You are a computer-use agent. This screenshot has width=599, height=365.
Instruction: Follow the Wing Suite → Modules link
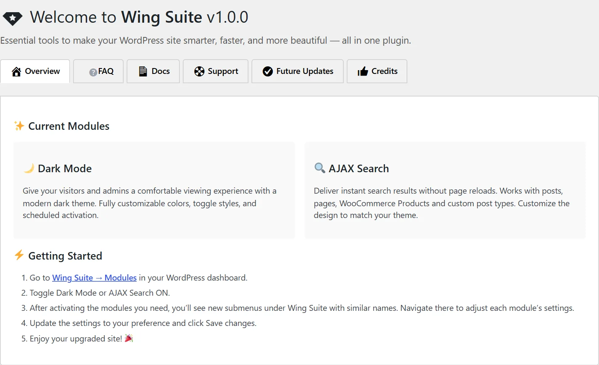click(x=94, y=278)
